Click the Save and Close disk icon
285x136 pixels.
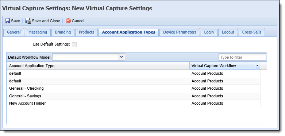click(x=28, y=21)
